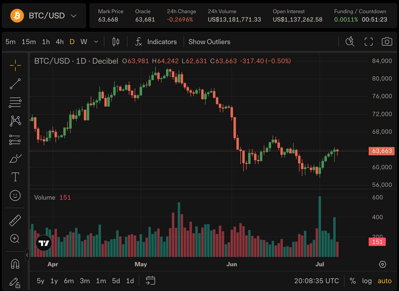The height and width of the screenshot is (291, 399).
Task: Open the chart settings hexagon icon
Action: 382,264
